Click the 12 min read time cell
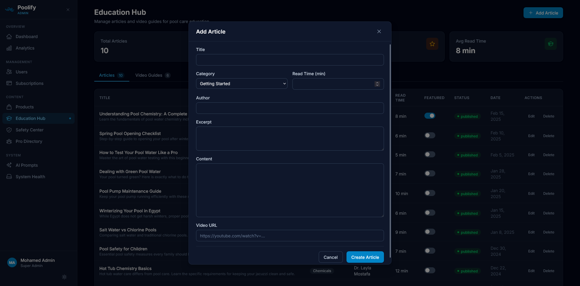The width and height of the screenshot is (580, 286). 402,271
